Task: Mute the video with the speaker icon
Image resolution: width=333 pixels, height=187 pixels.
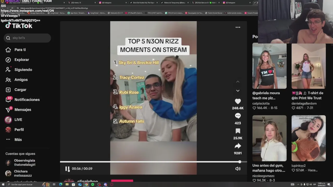Action: 238,169
